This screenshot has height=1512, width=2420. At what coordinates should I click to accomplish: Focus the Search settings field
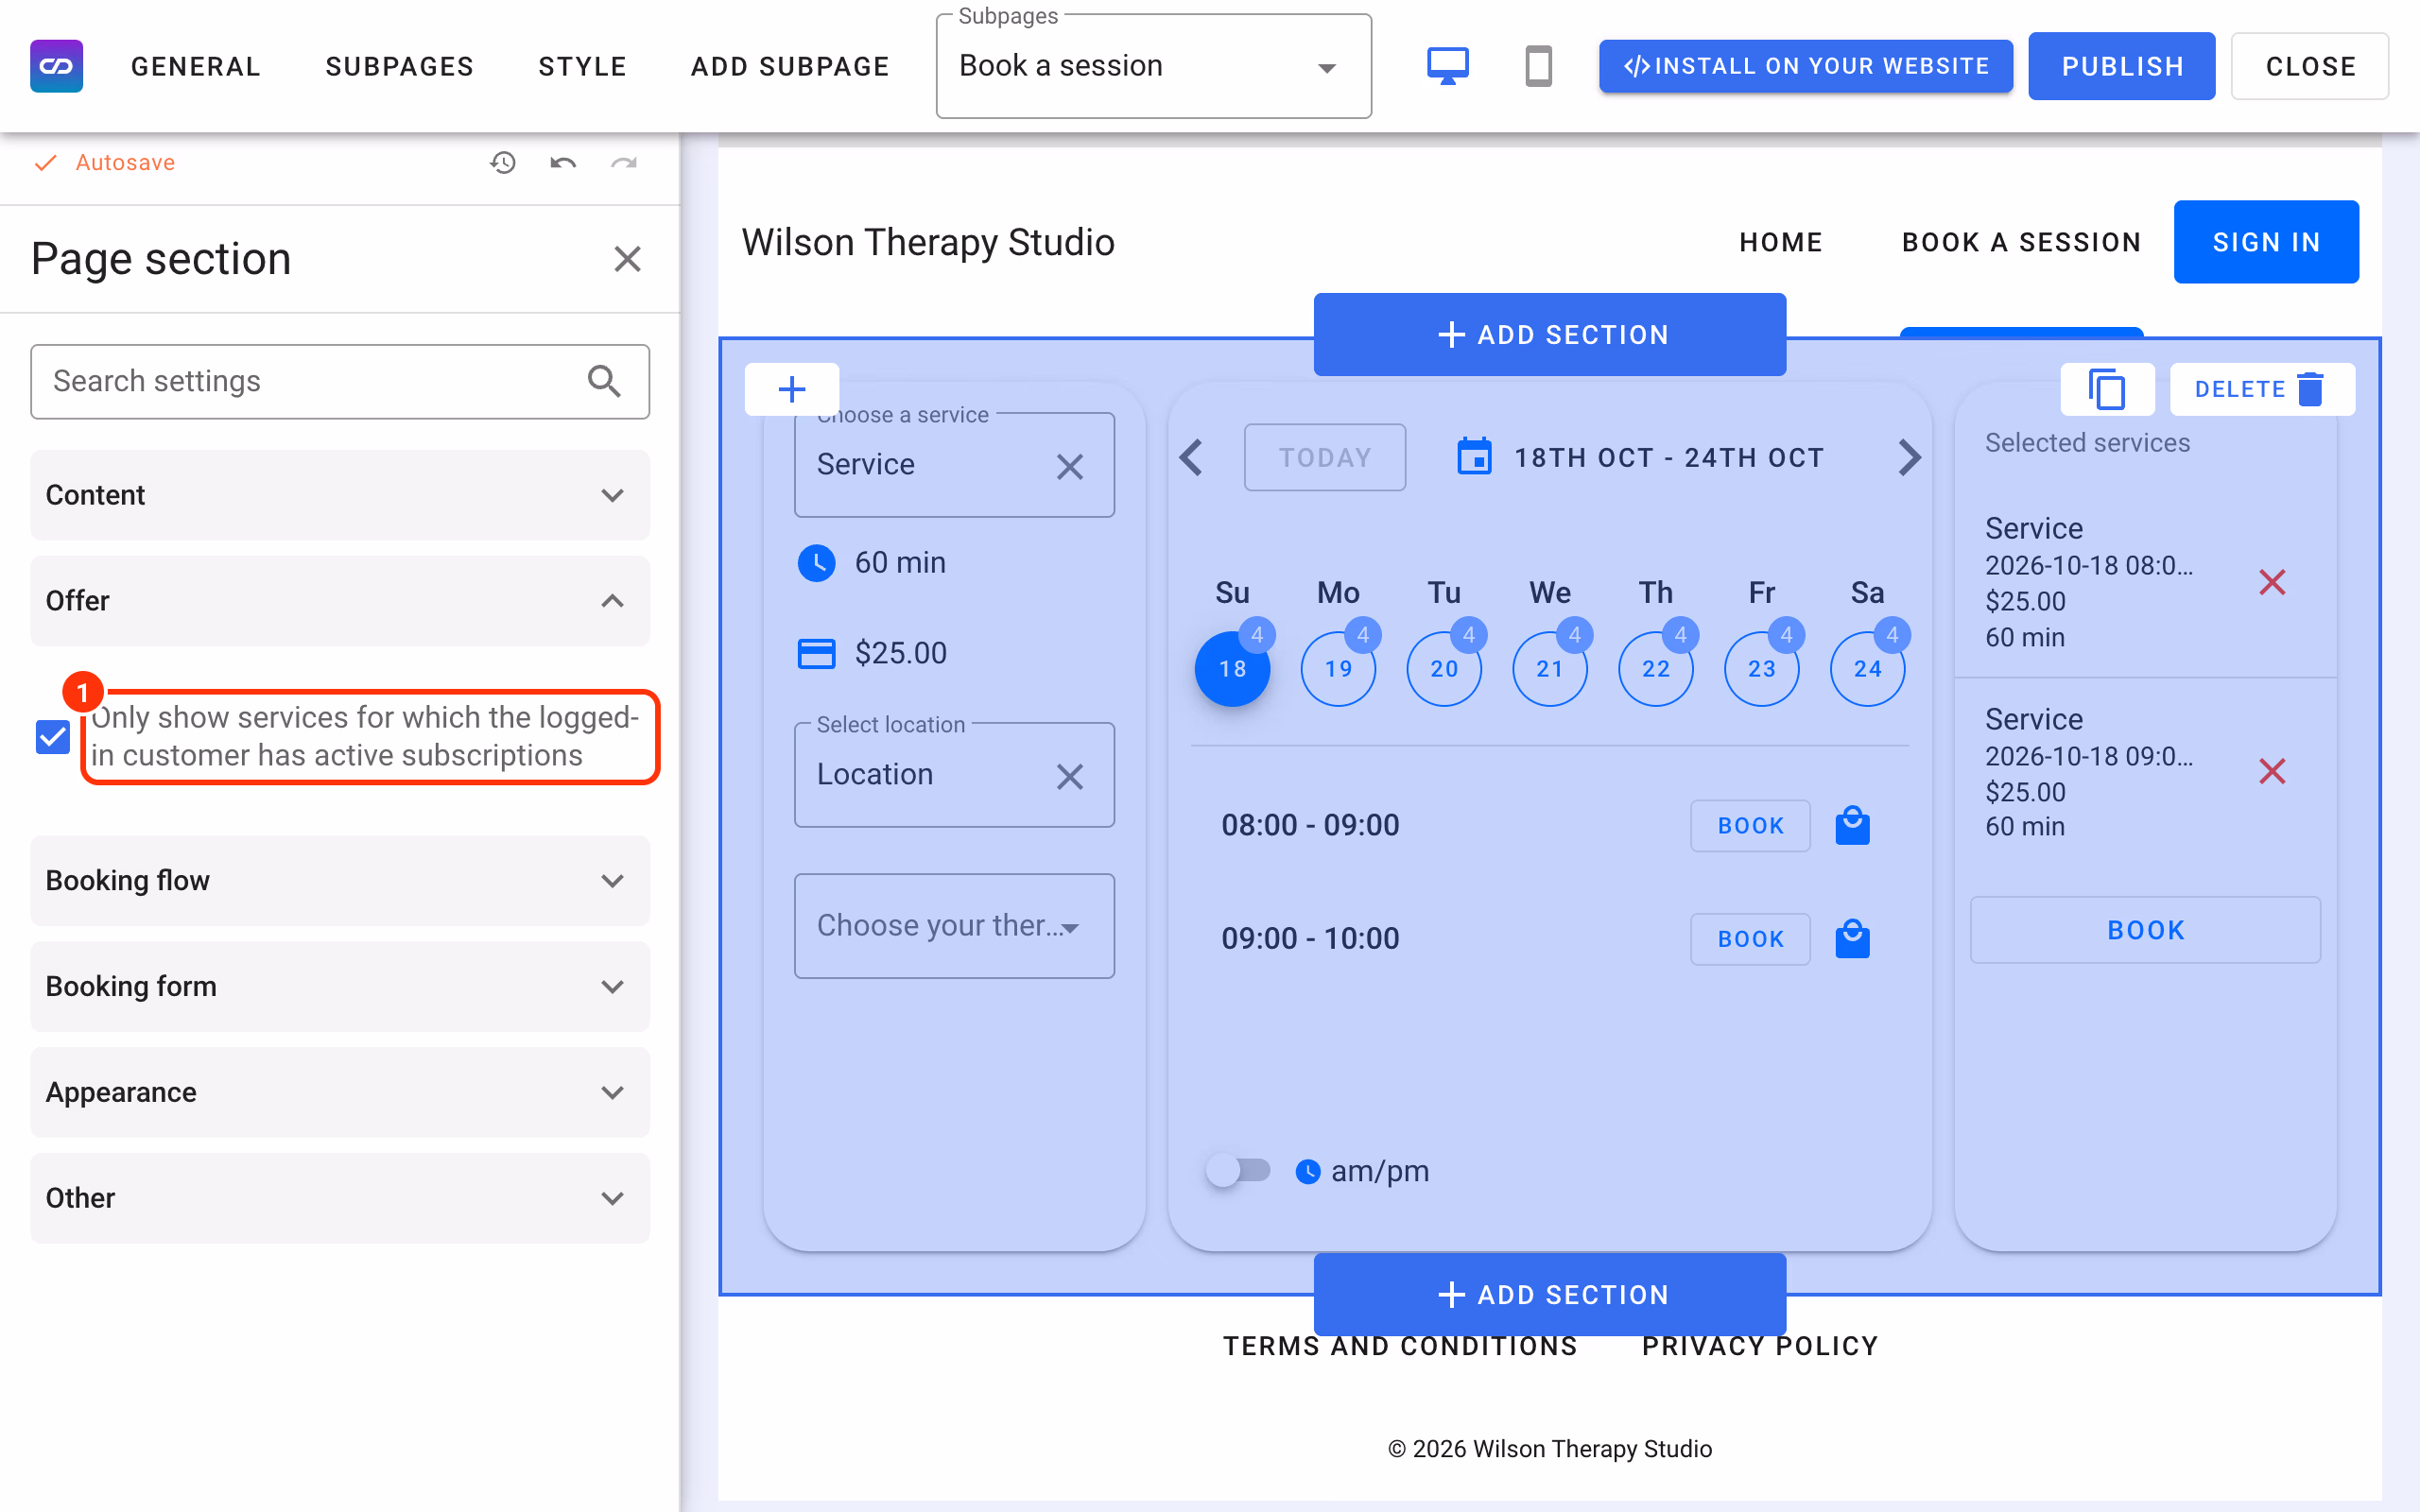click(340, 381)
